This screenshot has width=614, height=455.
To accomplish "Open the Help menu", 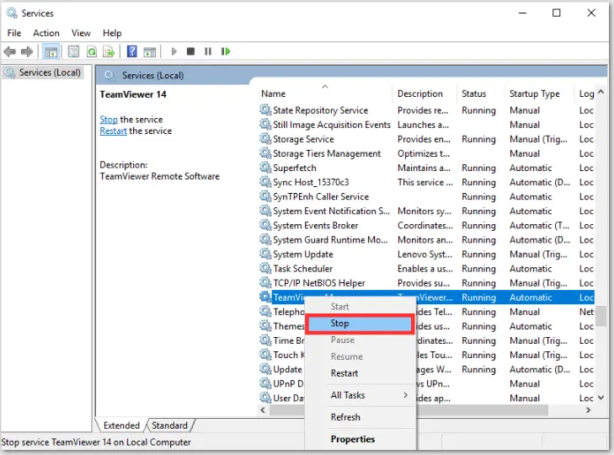I will [x=112, y=33].
